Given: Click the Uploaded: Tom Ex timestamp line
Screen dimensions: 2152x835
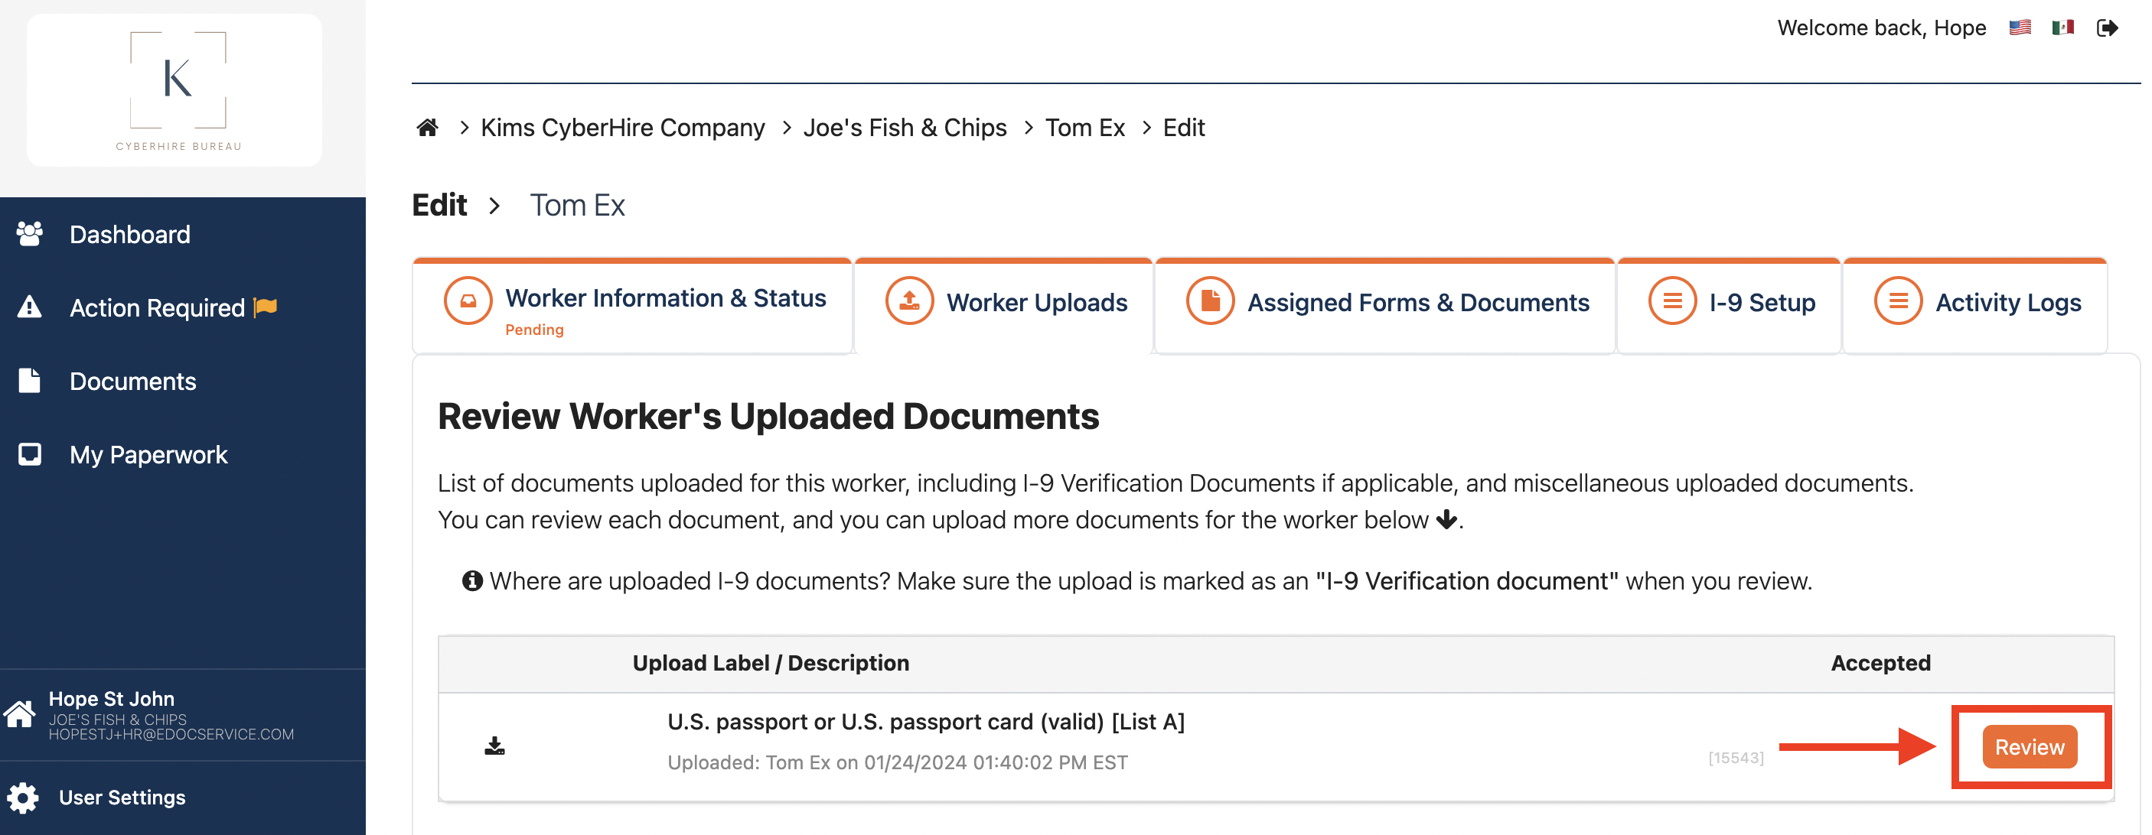Looking at the screenshot, I should (x=897, y=762).
